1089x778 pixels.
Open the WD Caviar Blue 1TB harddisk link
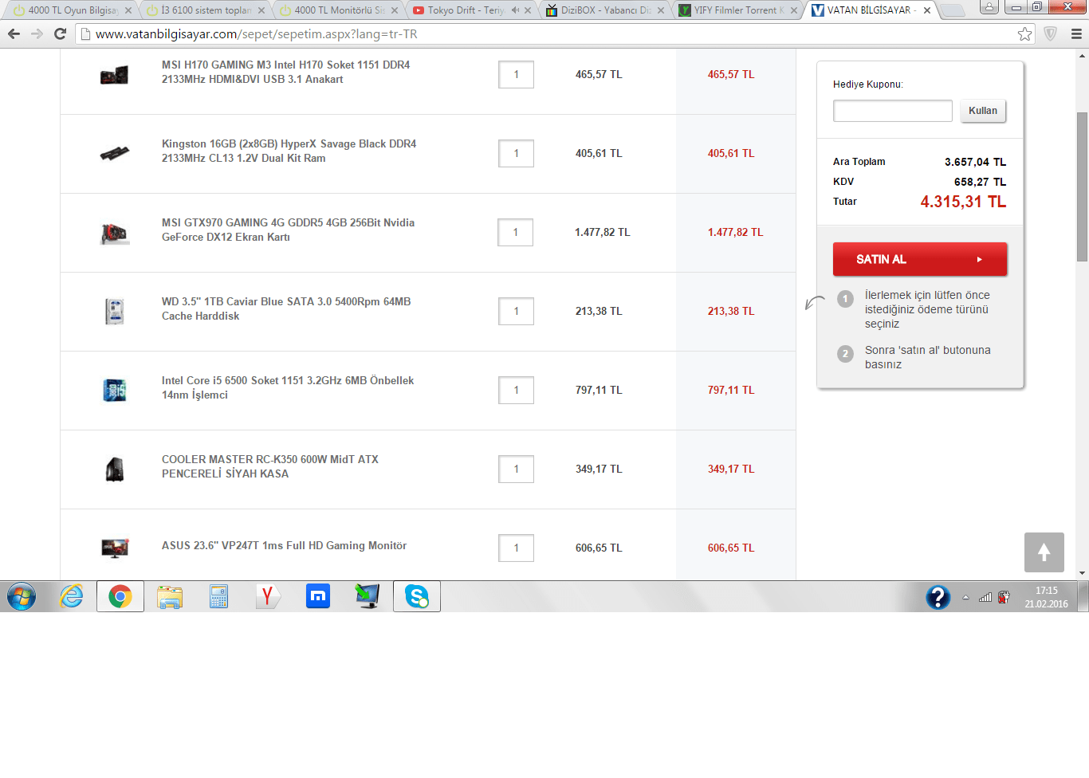tap(286, 308)
